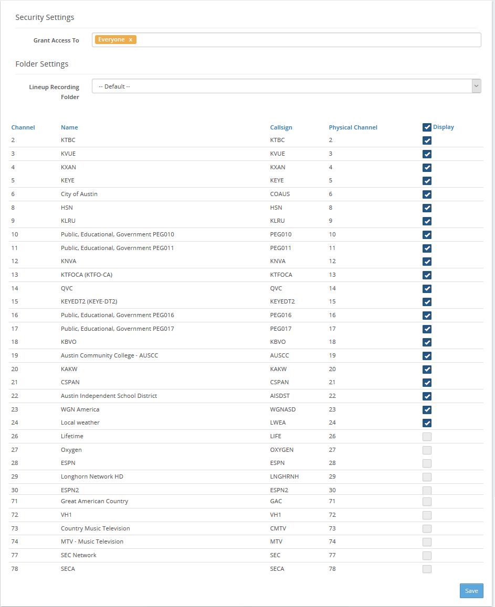
Task: Remove the Everyone access tag
Action: [131, 40]
